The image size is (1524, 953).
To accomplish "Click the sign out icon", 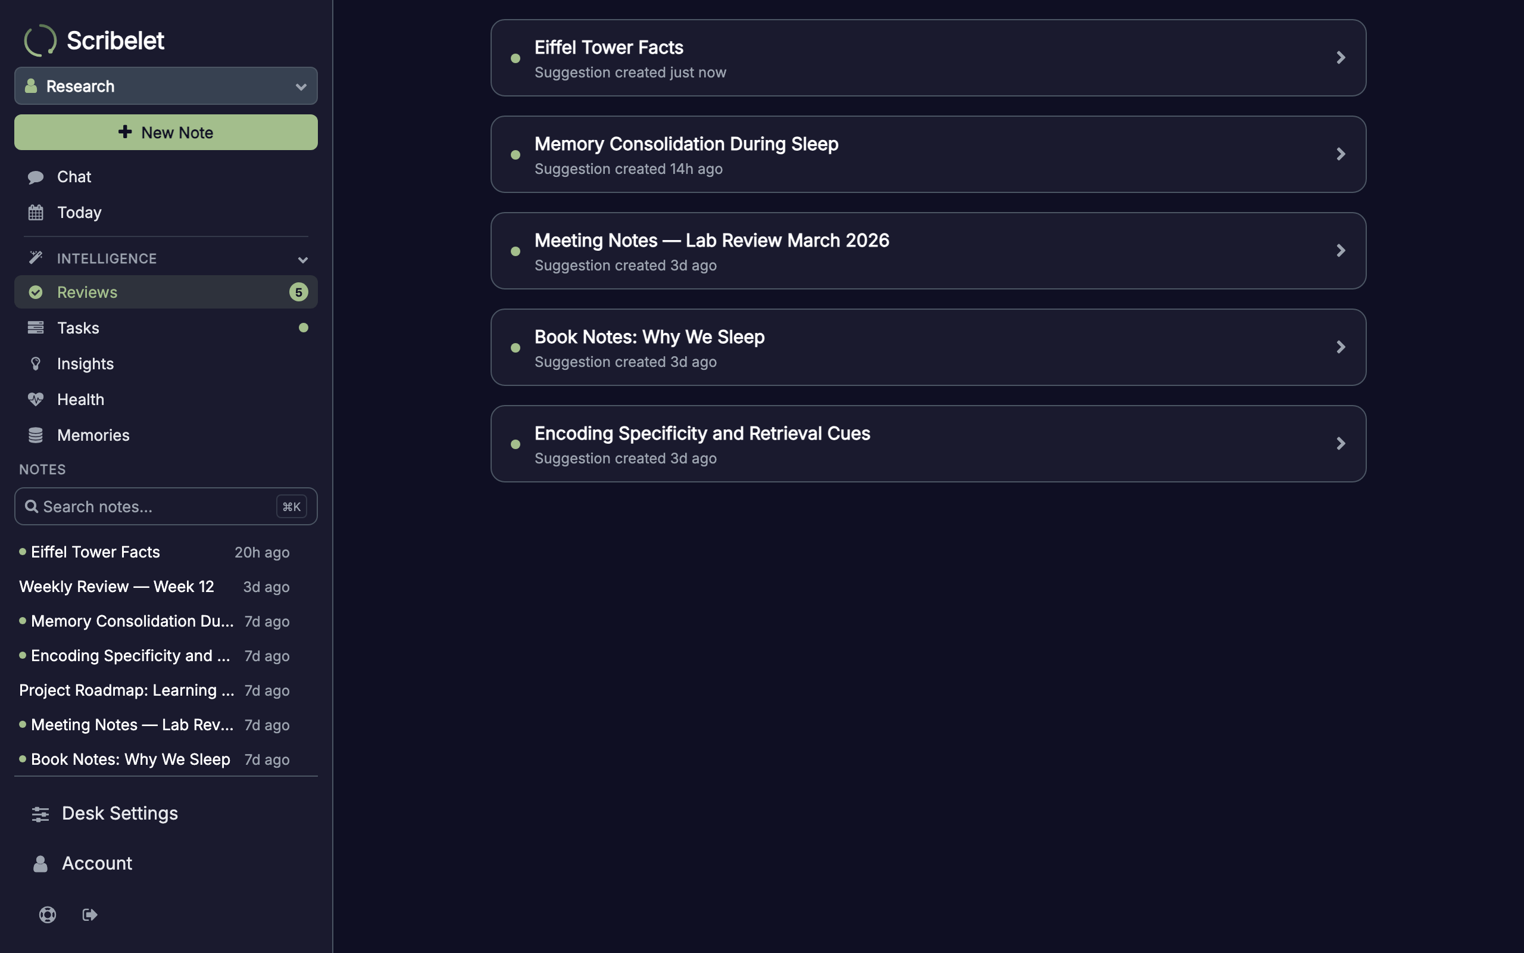I will point(90,914).
